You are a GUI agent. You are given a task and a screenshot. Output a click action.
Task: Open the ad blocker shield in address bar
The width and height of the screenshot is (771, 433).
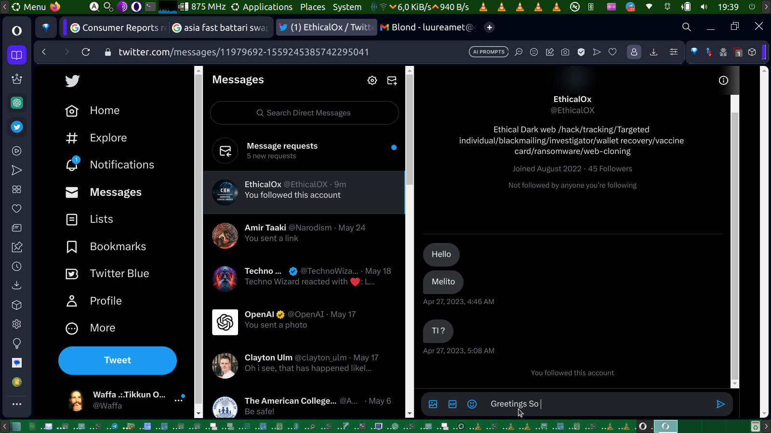pyautogui.click(x=581, y=52)
